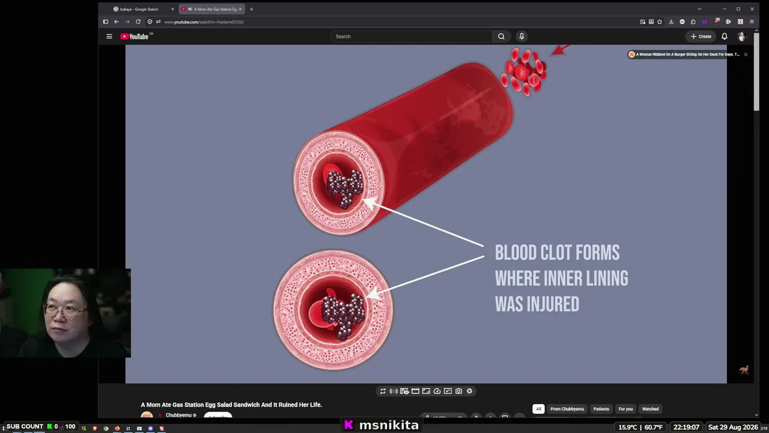Go forward in browser history
This screenshot has height=433, width=769.
[127, 22]
